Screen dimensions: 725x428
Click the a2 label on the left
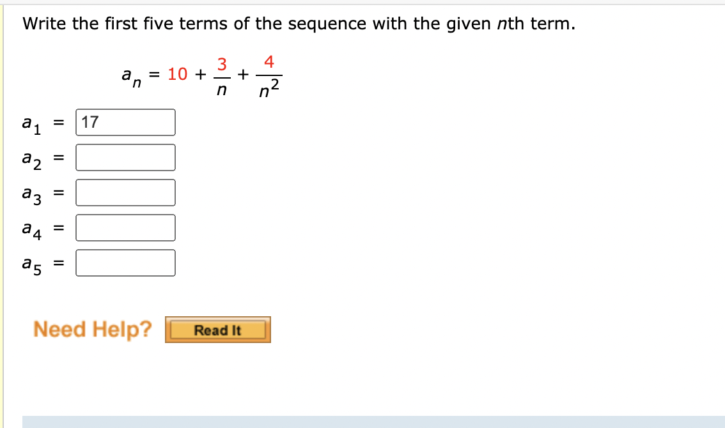pos(30,158)
